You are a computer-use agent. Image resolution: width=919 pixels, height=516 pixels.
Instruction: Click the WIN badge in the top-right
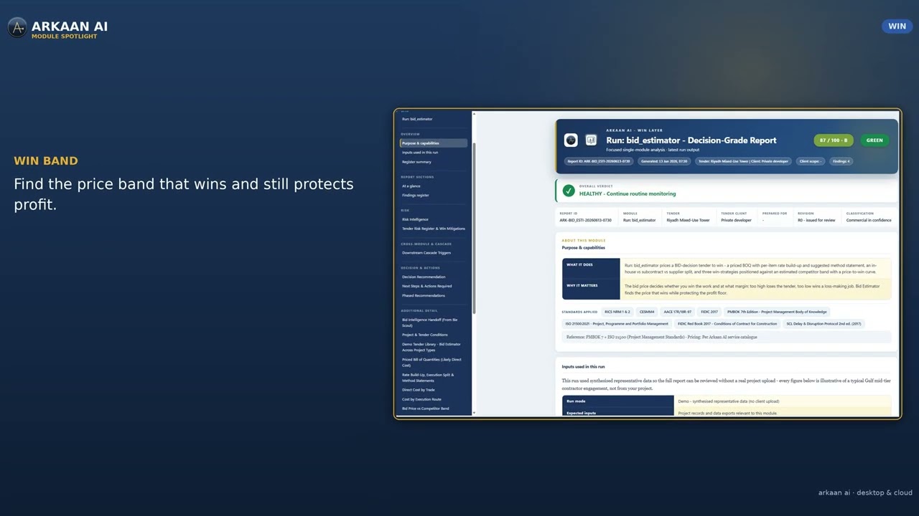[x=897, y=27]
